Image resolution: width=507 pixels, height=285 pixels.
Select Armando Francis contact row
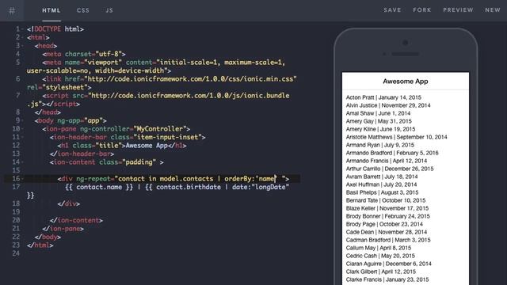tap(387, 161)
